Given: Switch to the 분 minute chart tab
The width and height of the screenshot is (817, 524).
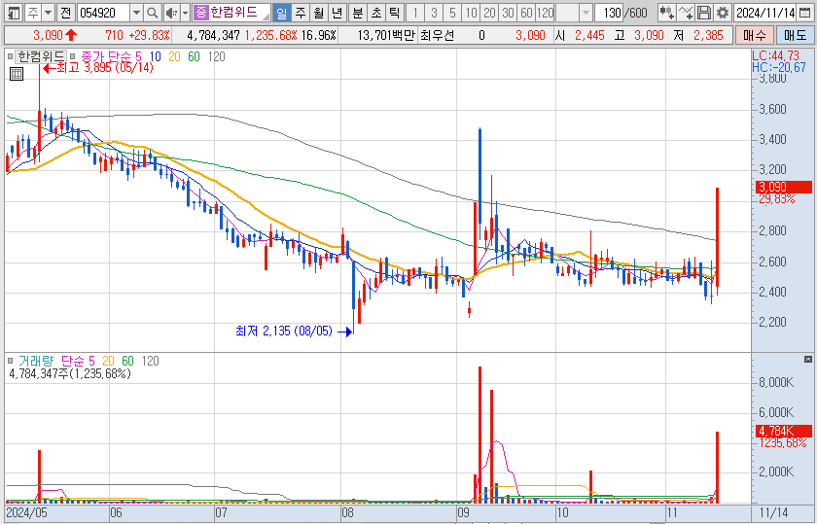Looking at the screenshot, I should pyautogui.click(x=358, y=13).
